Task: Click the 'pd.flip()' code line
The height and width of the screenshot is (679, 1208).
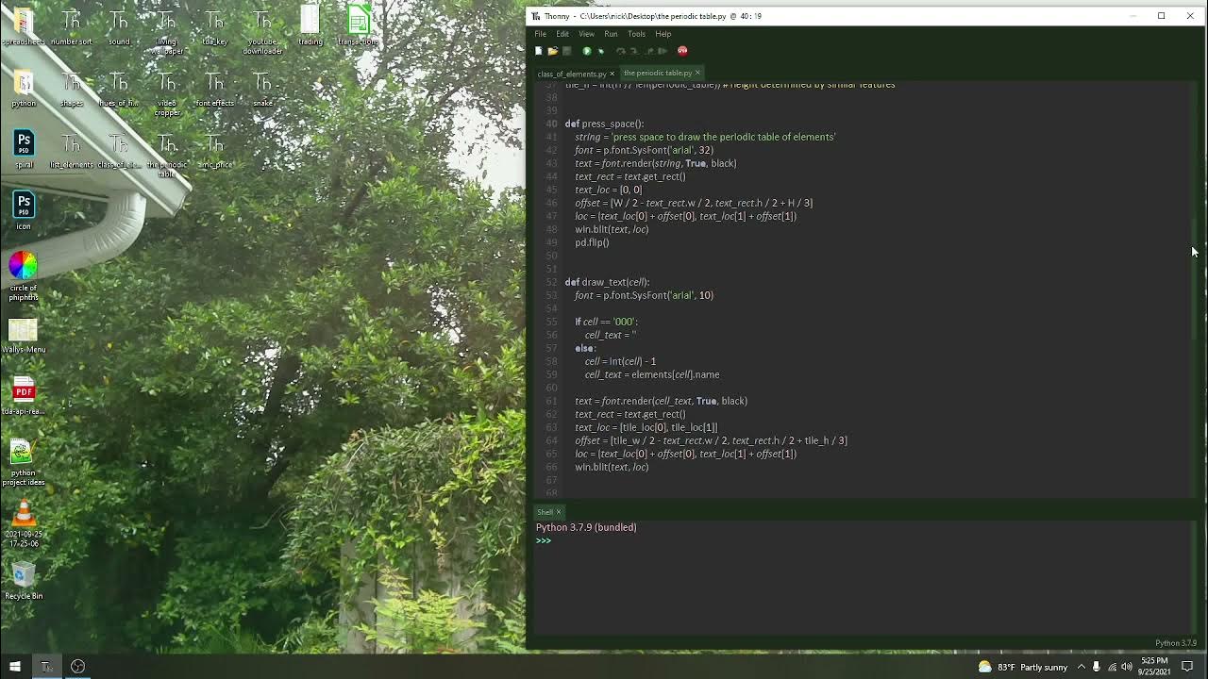Action: (x=592, y=242)
